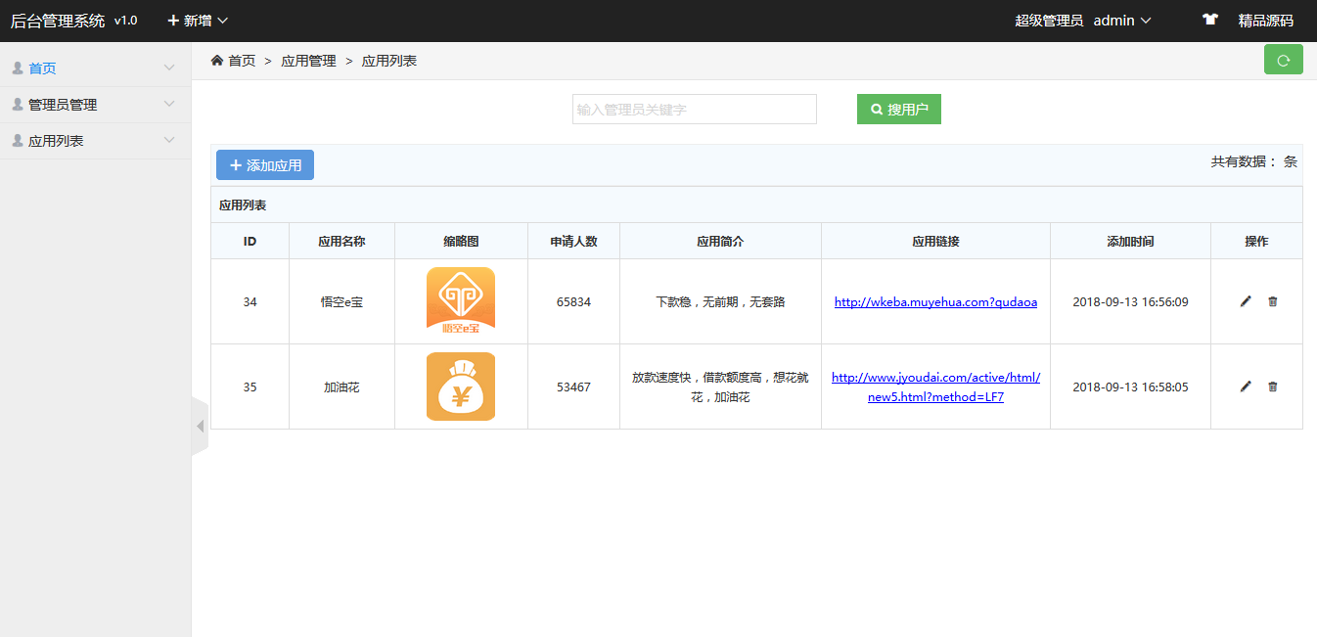Image resolution: width=1317 pixels, height=637 pixels.
Task: Click the T-shirt skin icon in header
Action: (1210, 20)
